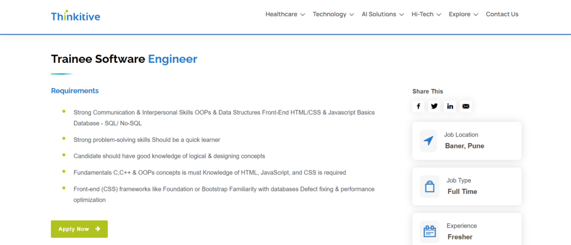571x245 pixels.
Task: Click the Thinkitive logo
Action: pos(75,16)
